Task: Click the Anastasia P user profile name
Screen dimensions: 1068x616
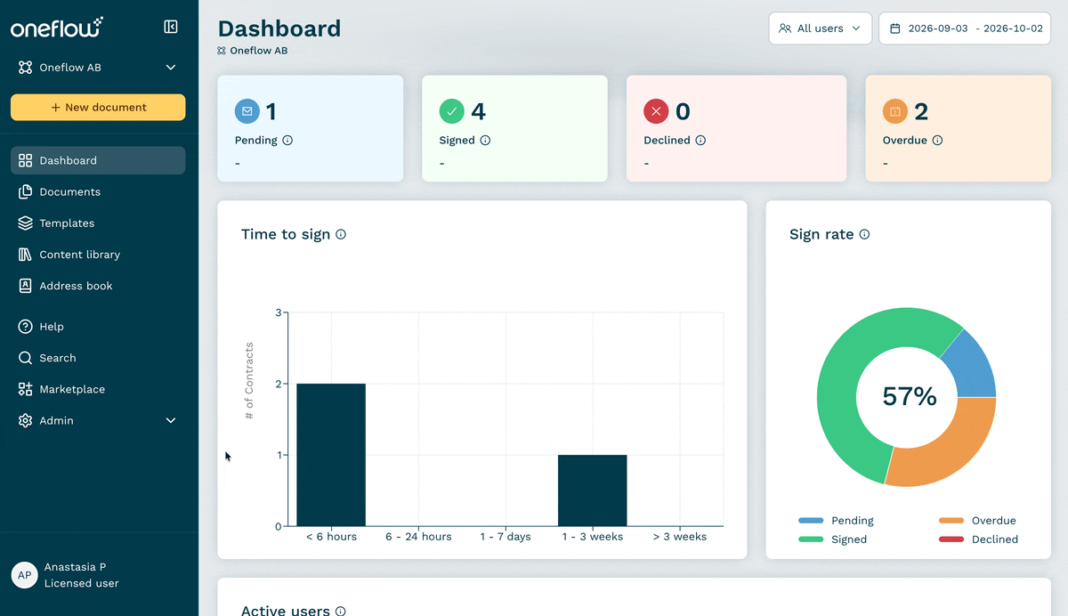Action: 75,567
